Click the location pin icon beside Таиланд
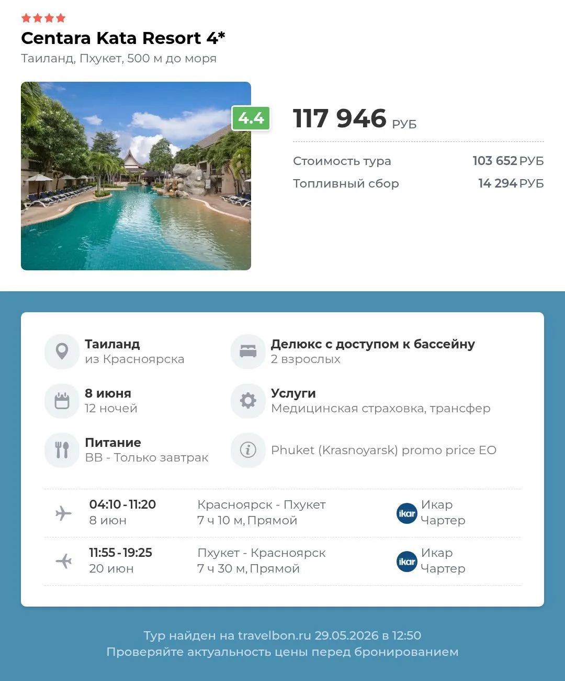This screenshot has height=681, width=565. [x=62, y=352]
